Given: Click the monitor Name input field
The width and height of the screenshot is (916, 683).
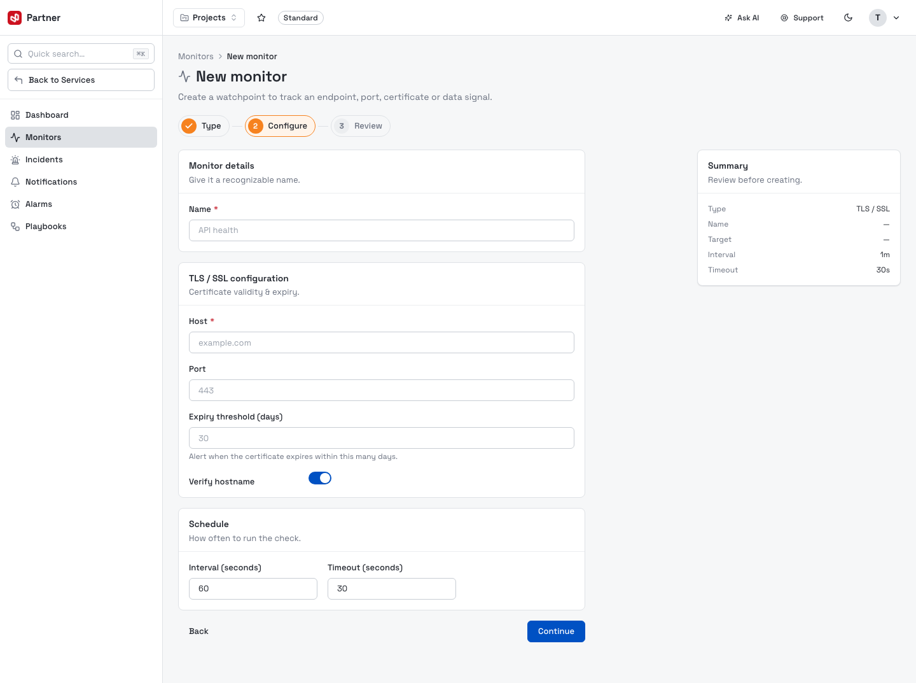Looking at the screenshot, I should (x=382, y=230).
